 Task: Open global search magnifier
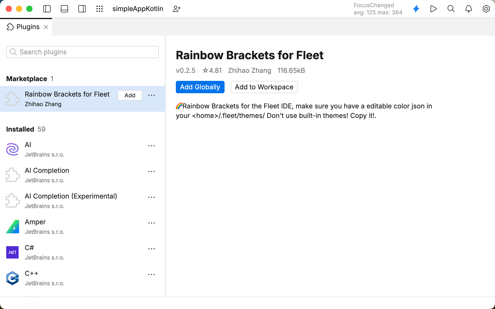(x=451, y=9)
